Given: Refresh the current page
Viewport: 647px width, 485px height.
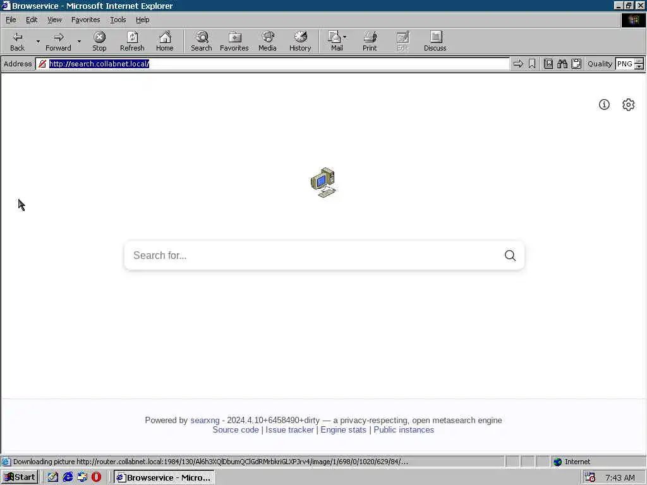Looking at the screenshot, I should pos(132,41).
